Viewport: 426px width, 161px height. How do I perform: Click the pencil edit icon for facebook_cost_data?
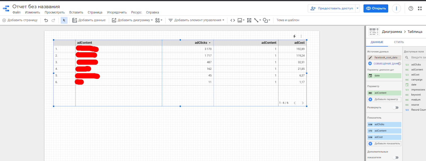tap(370, 58)
